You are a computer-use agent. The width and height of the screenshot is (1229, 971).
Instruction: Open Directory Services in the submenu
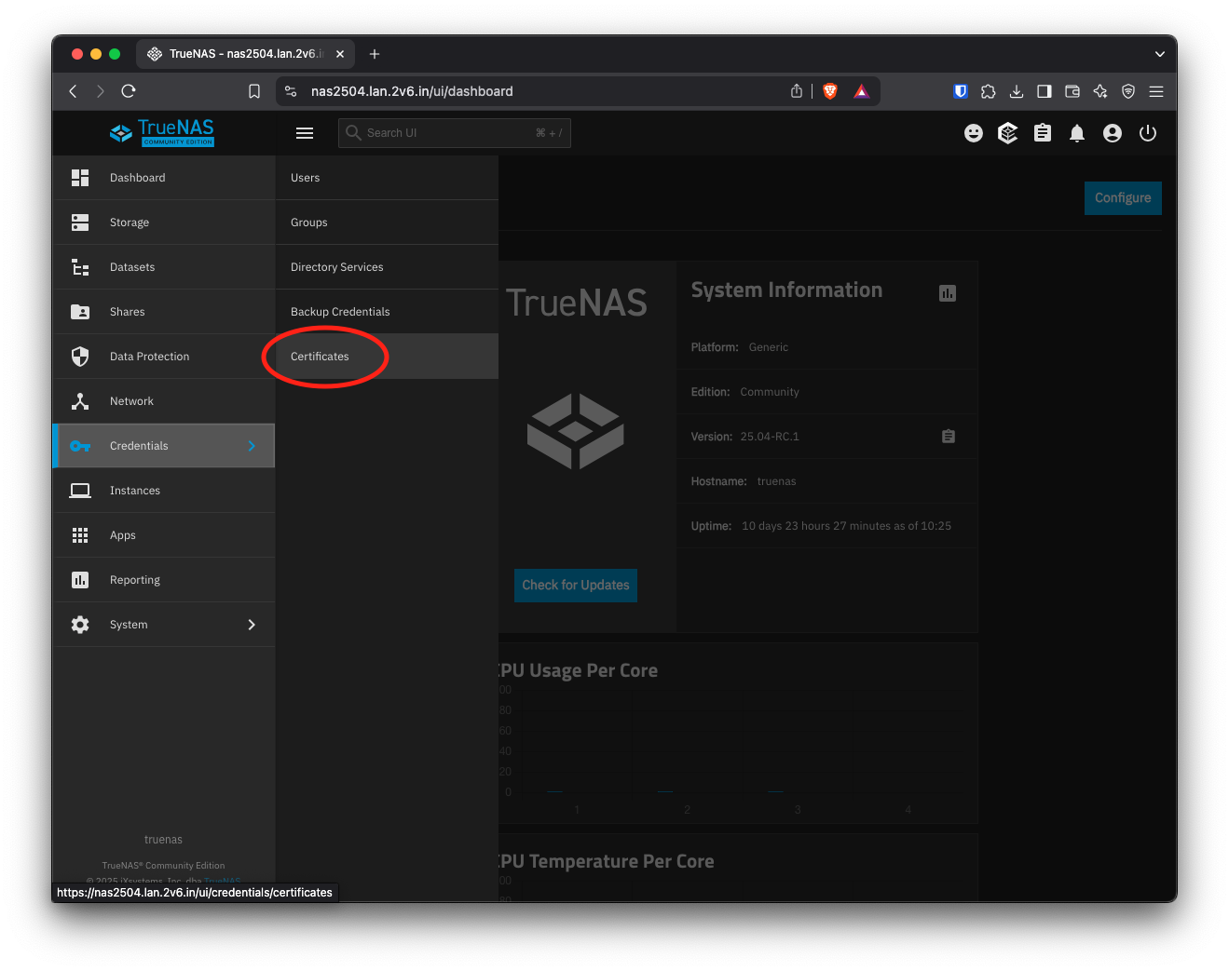click(x=387, y=267)
